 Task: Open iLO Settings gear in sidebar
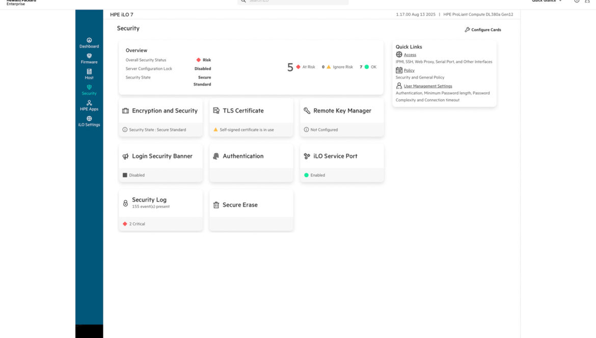(x=89, y=119)
